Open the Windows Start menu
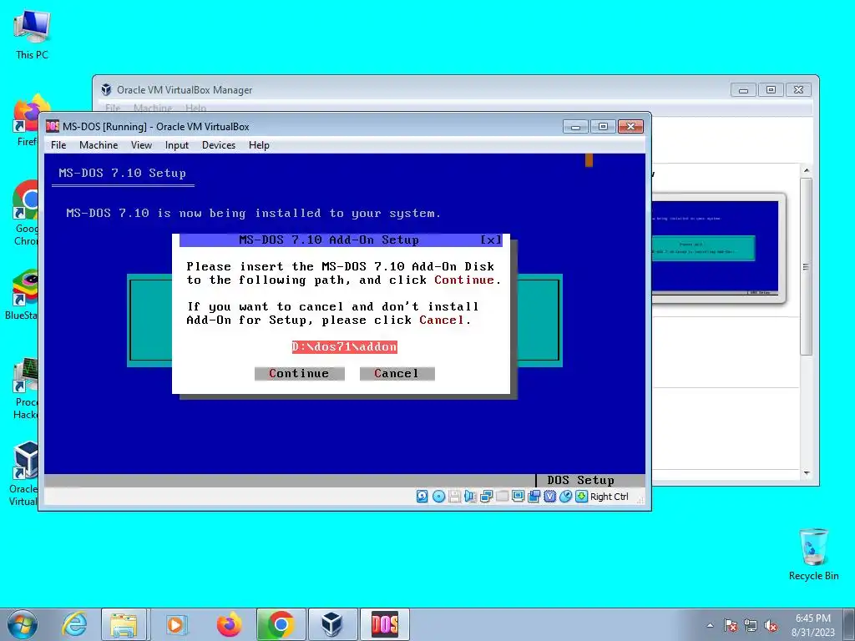Viewport: 855px width, 641px height. click(x=23, y=624)
